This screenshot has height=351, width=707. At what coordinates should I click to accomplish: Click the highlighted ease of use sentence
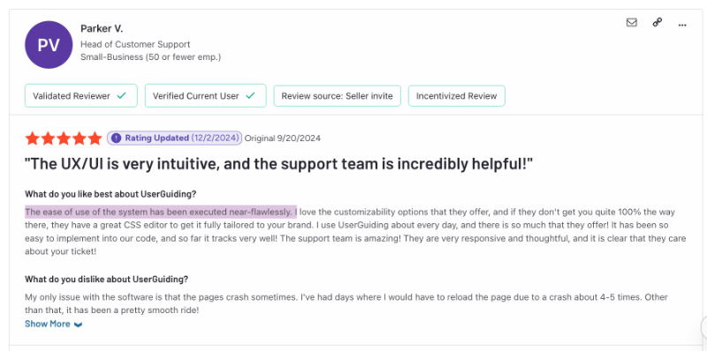pos(161,212)
